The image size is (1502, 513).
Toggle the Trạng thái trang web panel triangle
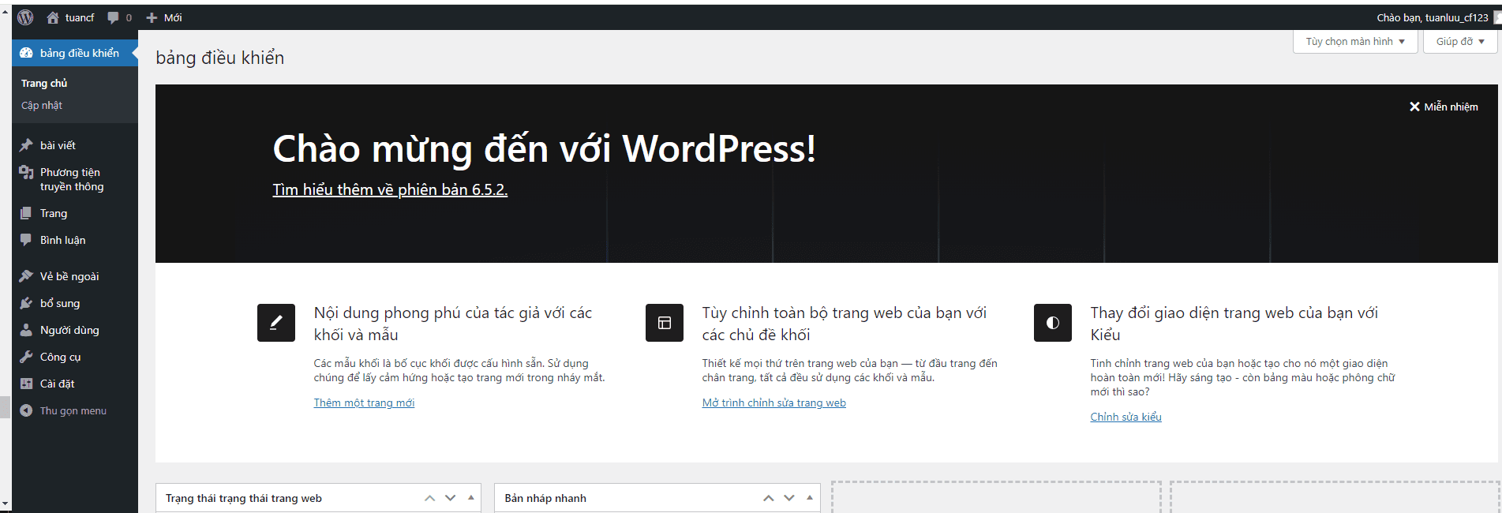tap(471, 497)
